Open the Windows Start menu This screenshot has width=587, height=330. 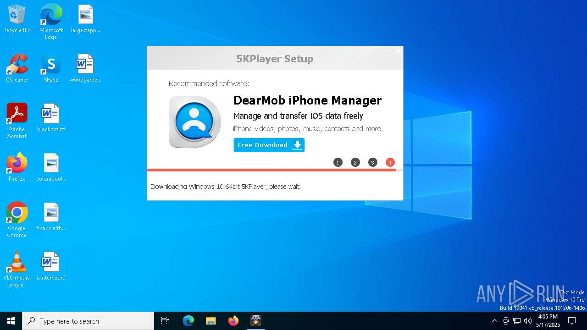[x=11, y=321]
